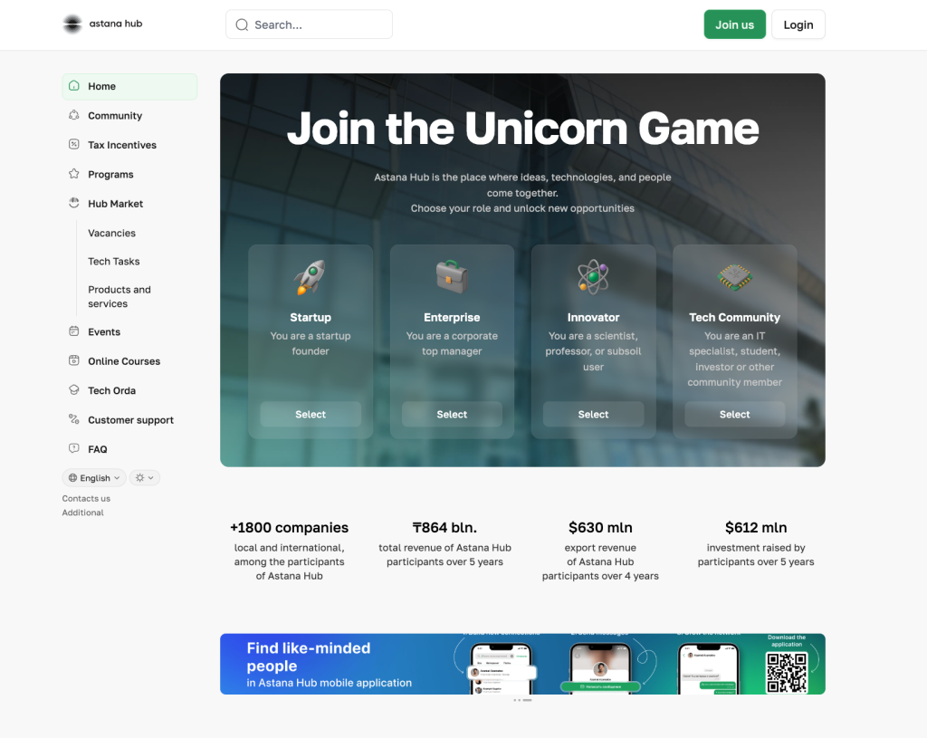
Task: Click the Join us button
Action: 735,24
